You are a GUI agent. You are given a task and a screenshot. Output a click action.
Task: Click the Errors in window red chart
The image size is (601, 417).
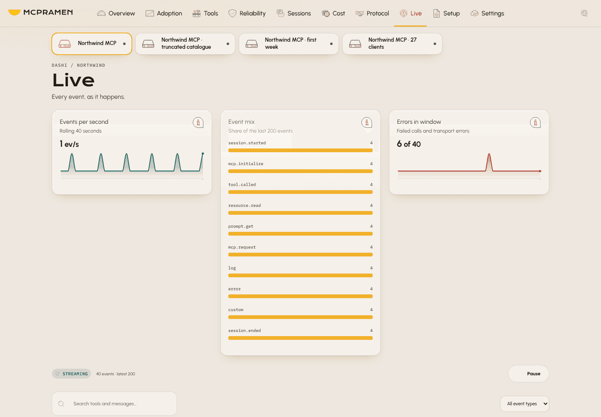[x=469, y=166]
